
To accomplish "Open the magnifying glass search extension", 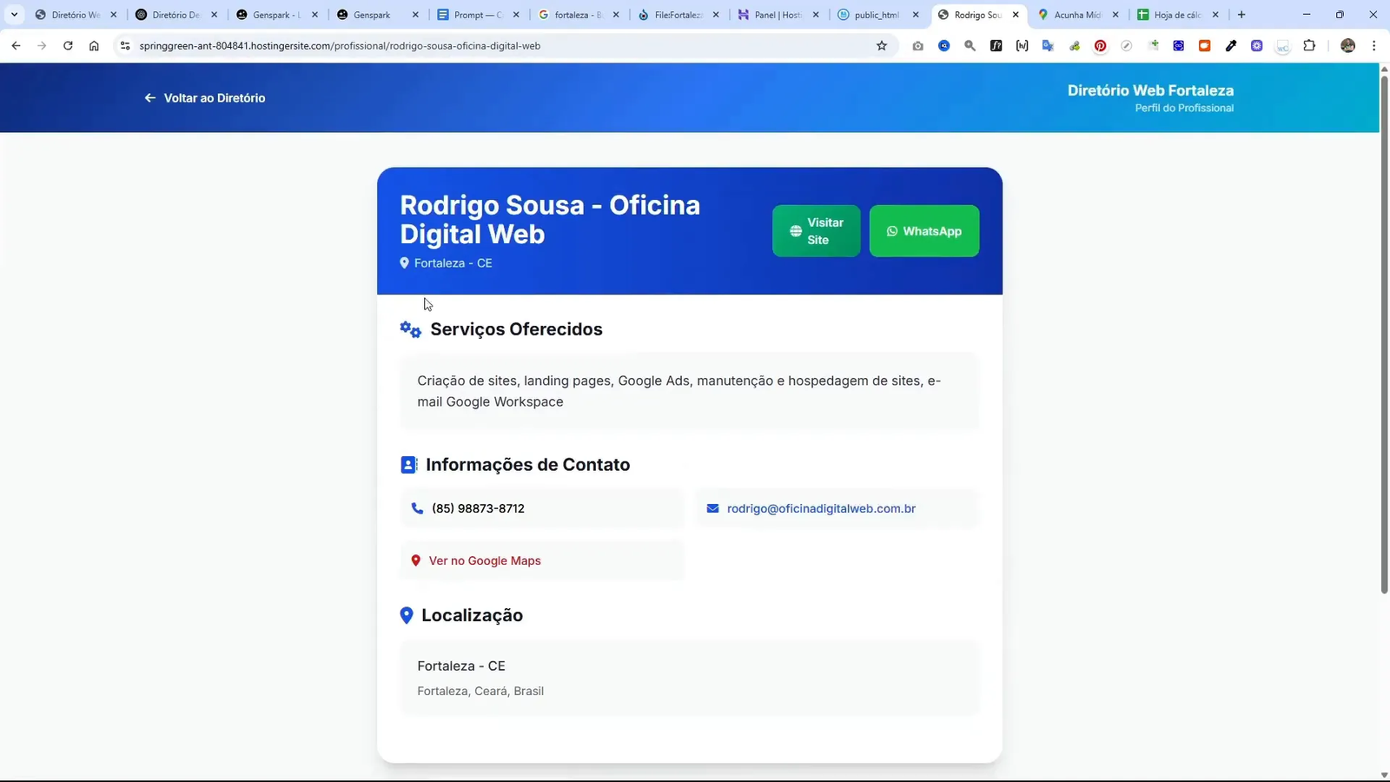I will coord(970,45).
